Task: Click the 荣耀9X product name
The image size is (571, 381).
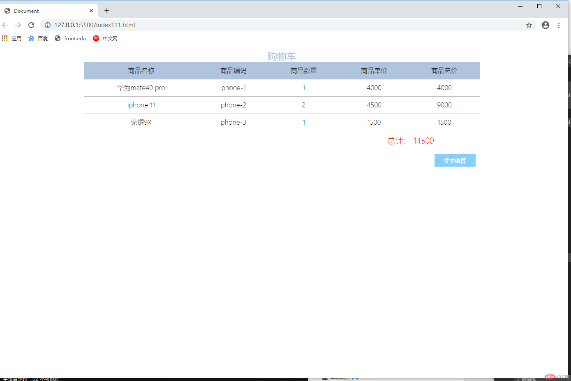Action: click(141, 122)
